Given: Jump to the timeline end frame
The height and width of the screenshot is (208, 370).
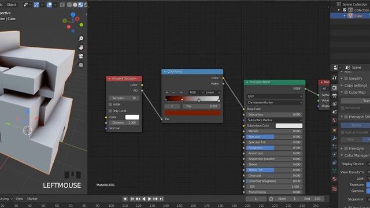Looking at the screenshot, I should point(161,199).
